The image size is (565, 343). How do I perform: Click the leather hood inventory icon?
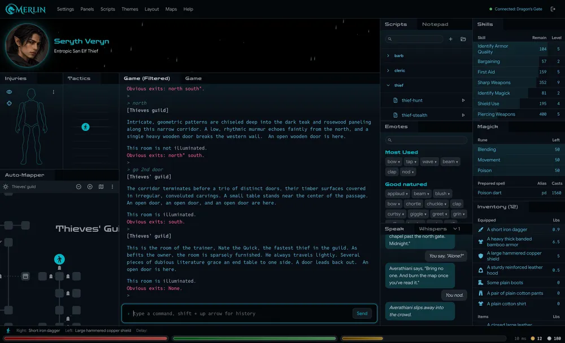[x=480, y=270]
